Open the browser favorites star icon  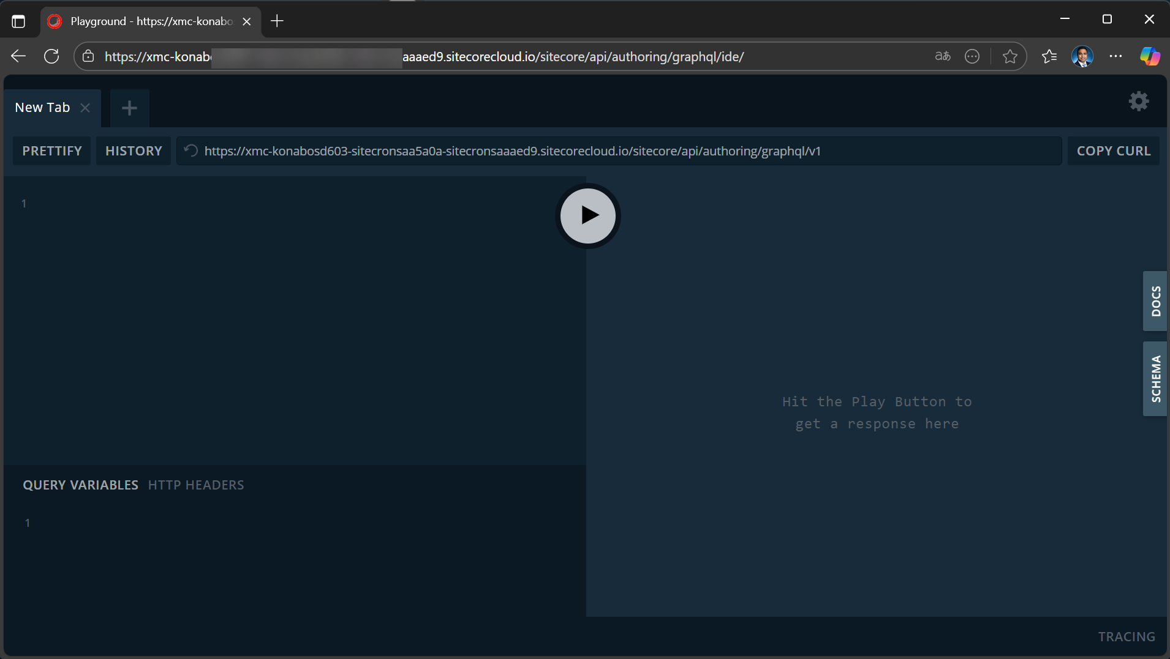[x=1010, y=56]
